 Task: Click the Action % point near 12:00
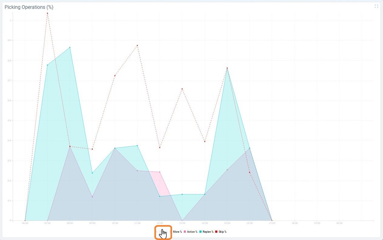tap(160, 172)
